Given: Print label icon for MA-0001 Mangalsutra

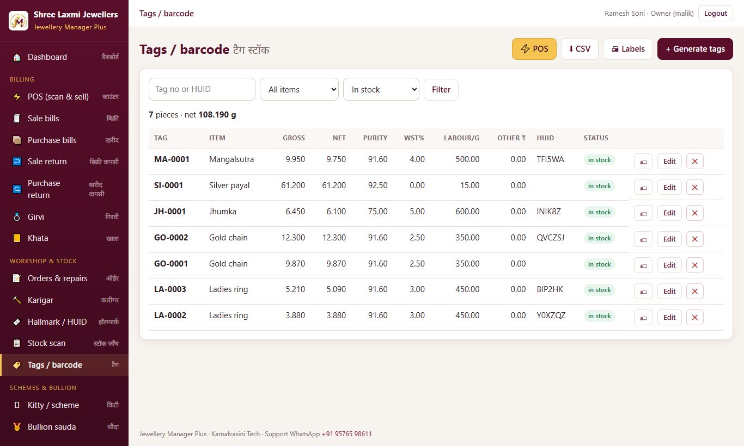Looking at the screenshot, I should click(643, 162).
